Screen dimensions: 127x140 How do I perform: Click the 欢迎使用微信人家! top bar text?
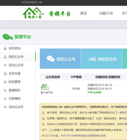(32, 2)
